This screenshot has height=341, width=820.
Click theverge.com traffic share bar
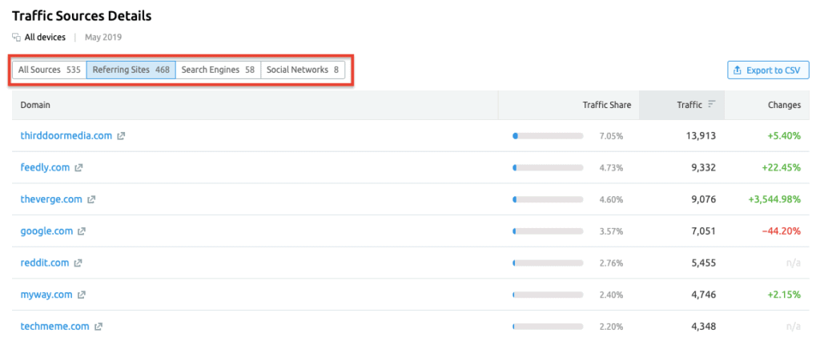548,199
